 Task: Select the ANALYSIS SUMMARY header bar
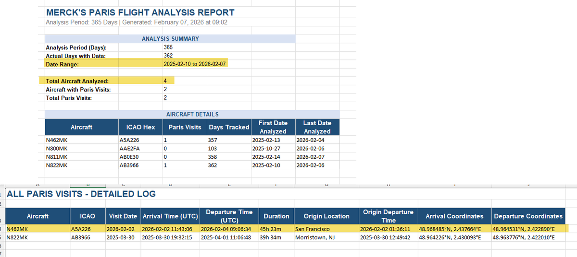pyautogui.click(x=170, y=39)
